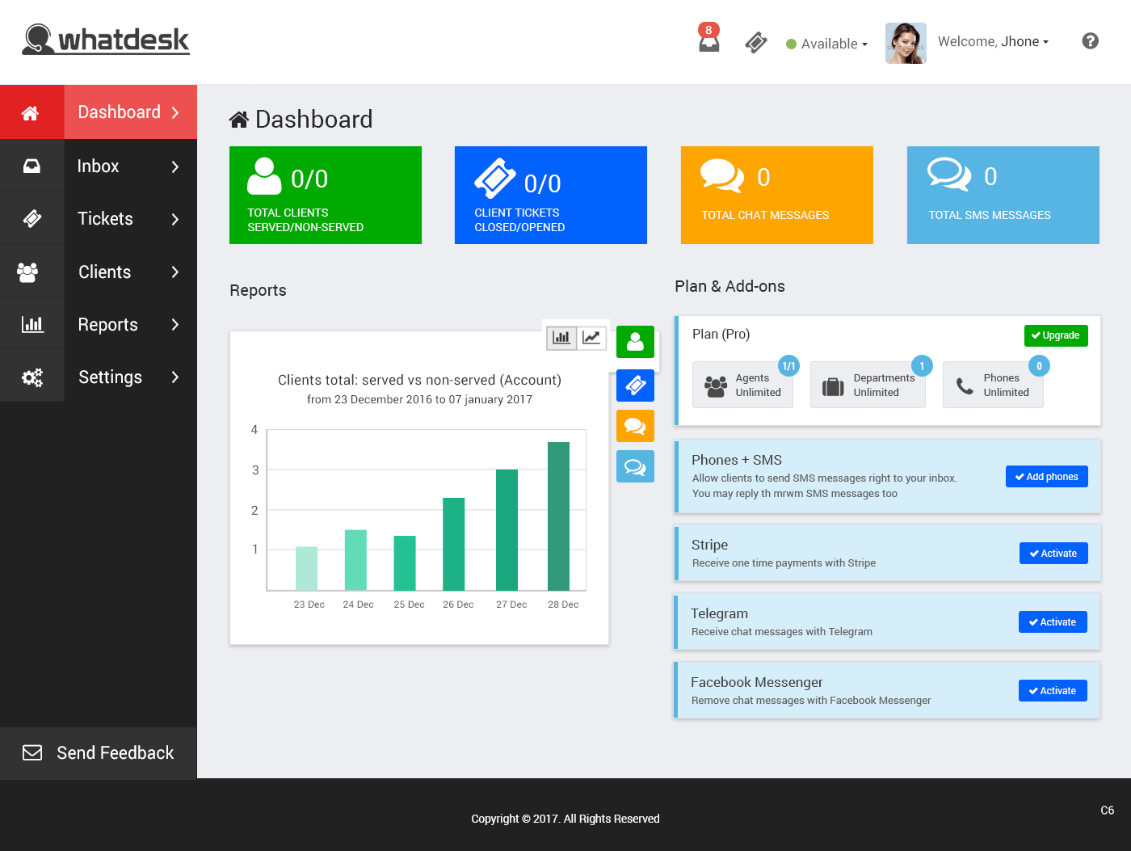Click the green Upgrade button

click(x=1056, y=335)
